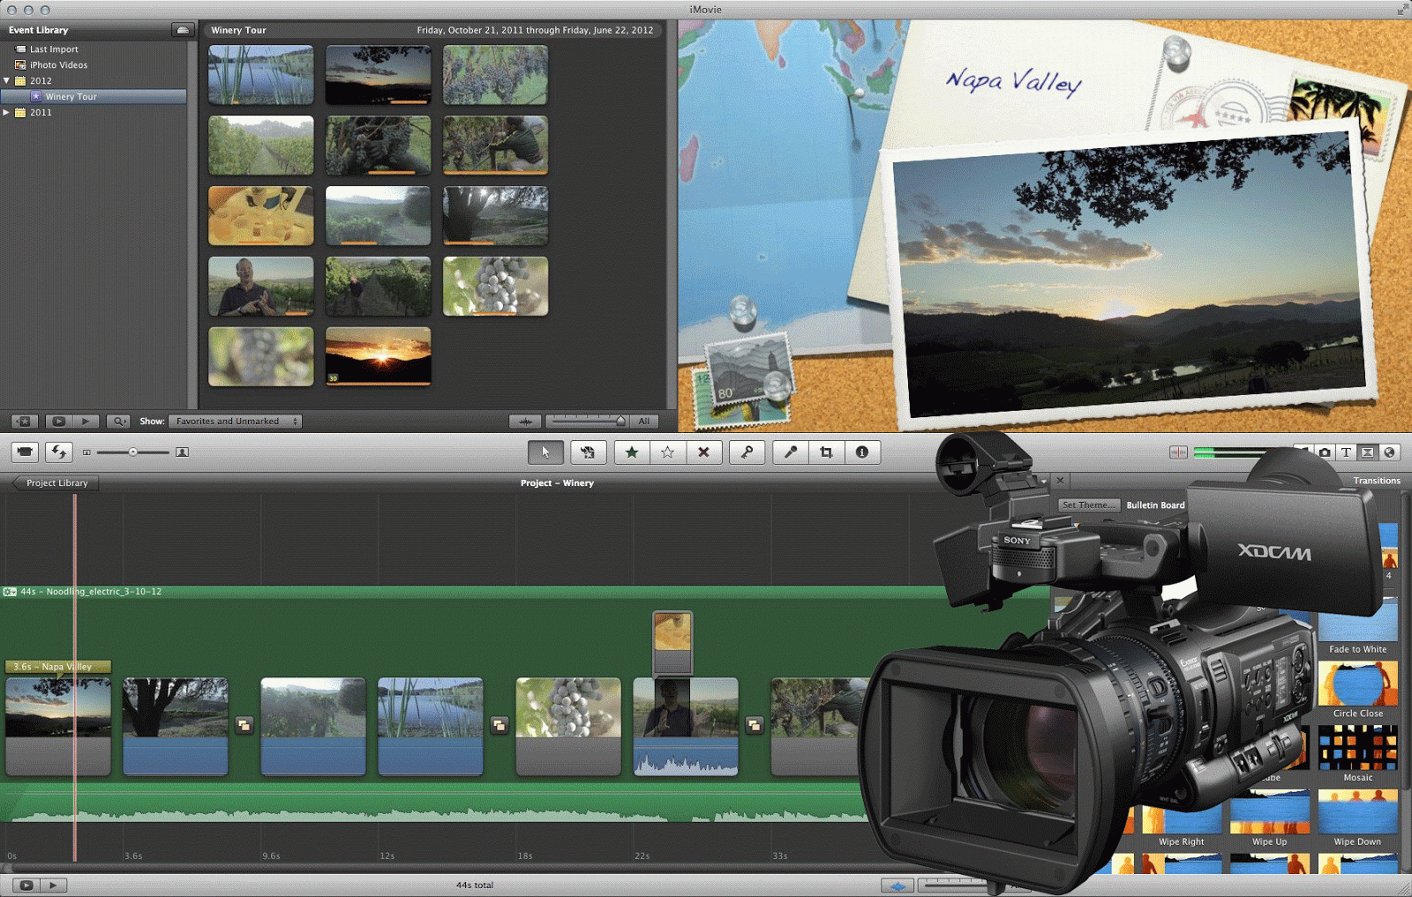Viewport: 1412px width, 897px height.
Task: Toggle show/hide event library bottom-left button
Action: tap(25, 421)
